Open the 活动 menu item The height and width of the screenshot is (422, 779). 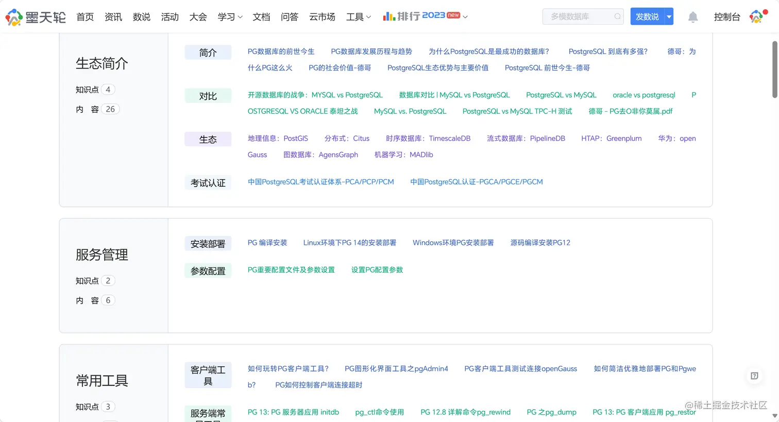[x=170, y=17]
